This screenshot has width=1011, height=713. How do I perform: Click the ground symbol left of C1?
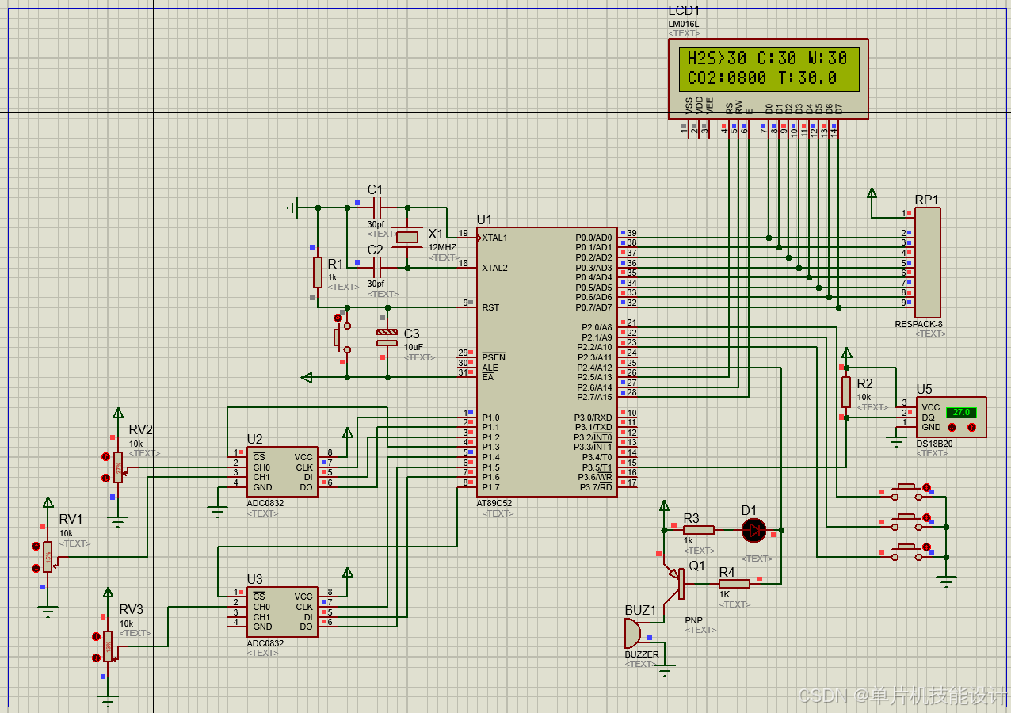pos(293,208)
